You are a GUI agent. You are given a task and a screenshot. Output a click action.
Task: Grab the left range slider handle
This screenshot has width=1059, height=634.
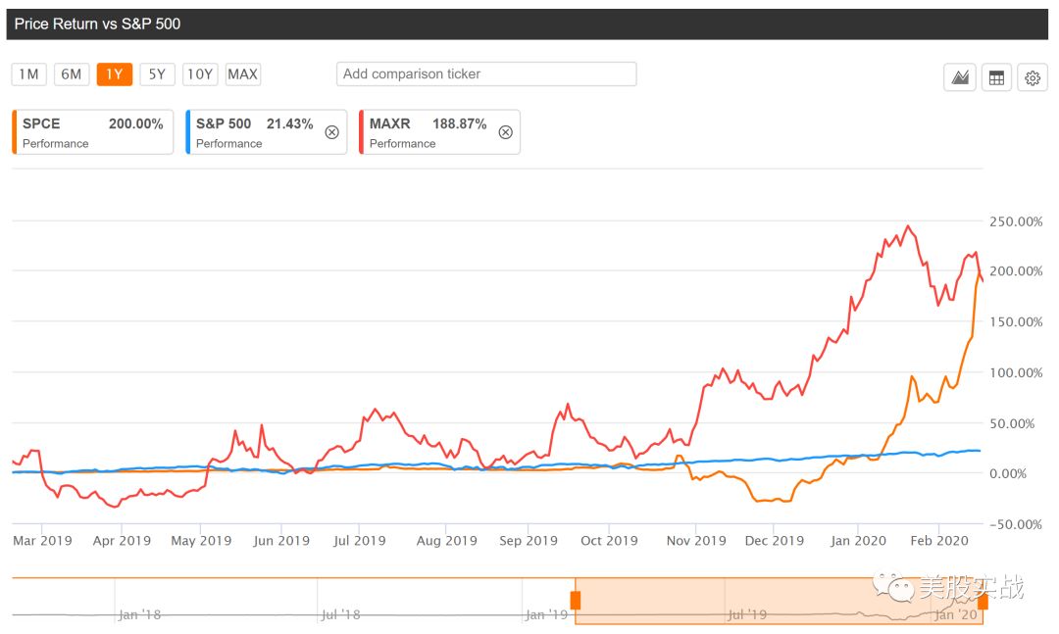pos(576,601)
